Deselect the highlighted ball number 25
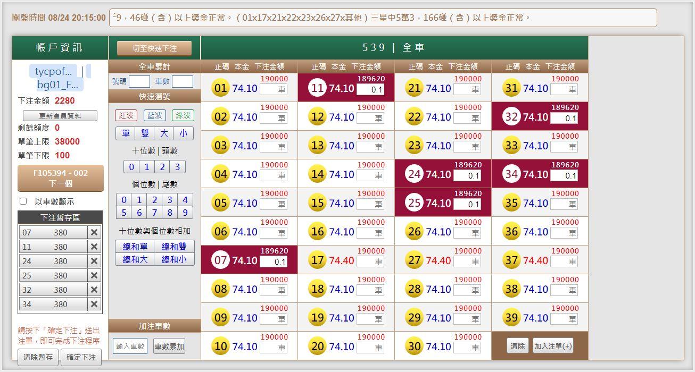695x372 pixels. (x=414, y=203)
